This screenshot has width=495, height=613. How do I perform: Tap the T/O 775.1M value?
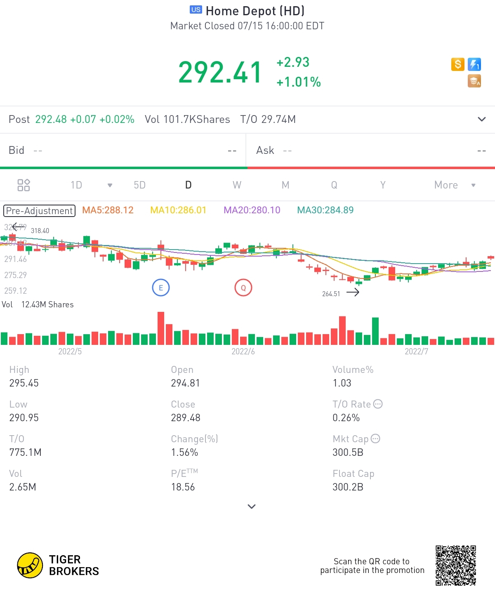[x=26, y=453]
